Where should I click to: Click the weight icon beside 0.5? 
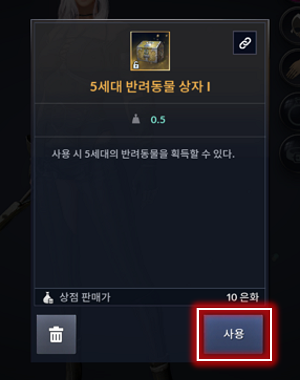click(x=136, y=119)
